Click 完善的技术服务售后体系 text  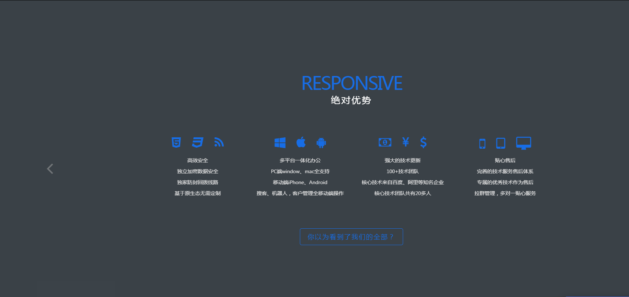pos(505,171)
